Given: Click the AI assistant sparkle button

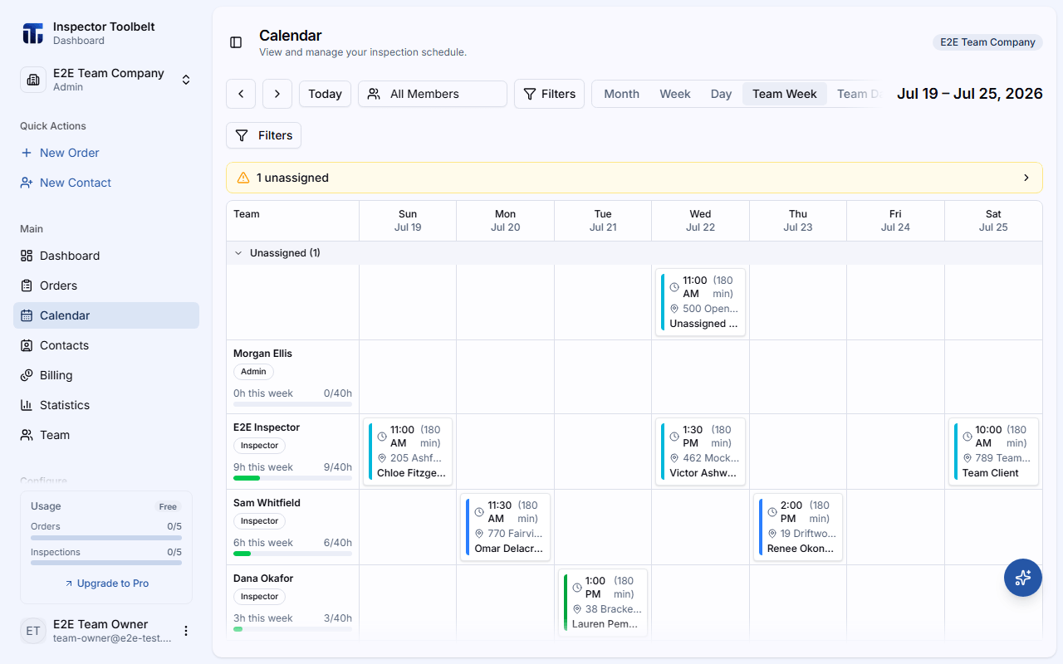Looking at the screenshot, I should (x=1023, y=578).
